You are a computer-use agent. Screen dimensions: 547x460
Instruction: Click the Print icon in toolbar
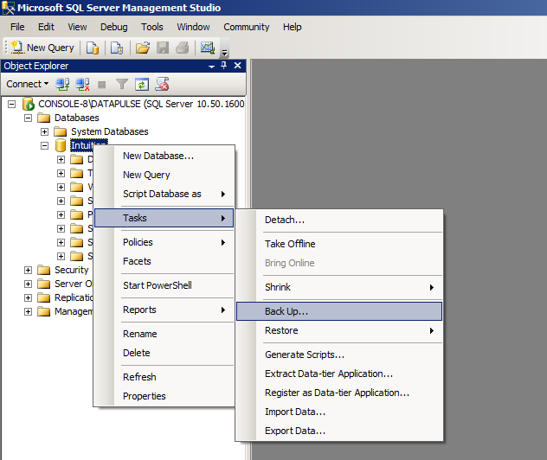tap(182, 48)
